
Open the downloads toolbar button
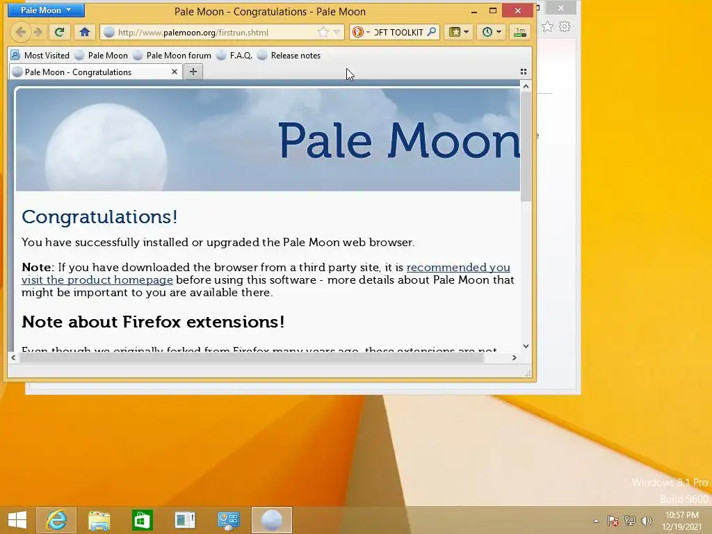[x=520, y=32]
